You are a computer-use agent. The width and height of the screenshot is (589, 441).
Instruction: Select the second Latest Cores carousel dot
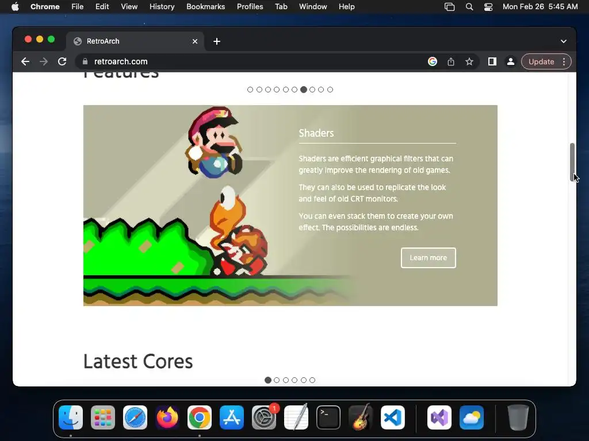[277, 380]
